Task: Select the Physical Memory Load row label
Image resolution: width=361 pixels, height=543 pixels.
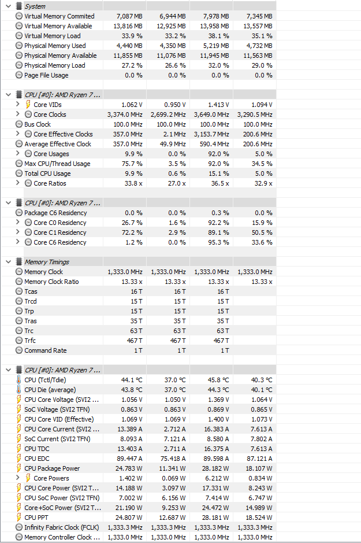Action: (x=54, y=65)
